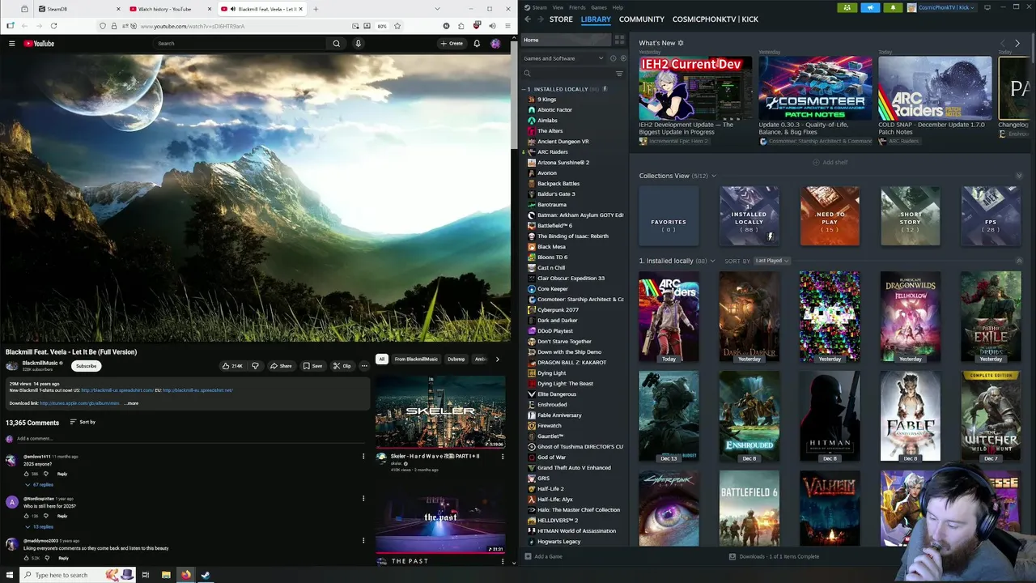Toggle recent activity clock filter in Steam sidebar
The image size is (1036, 583).
613,58
